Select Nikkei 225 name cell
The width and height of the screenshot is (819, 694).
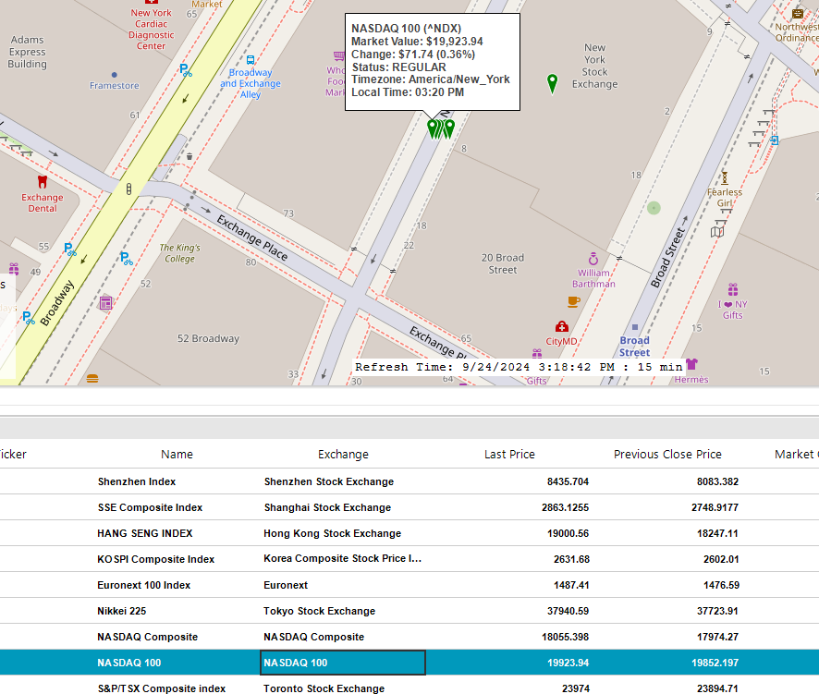coord(122,611)
